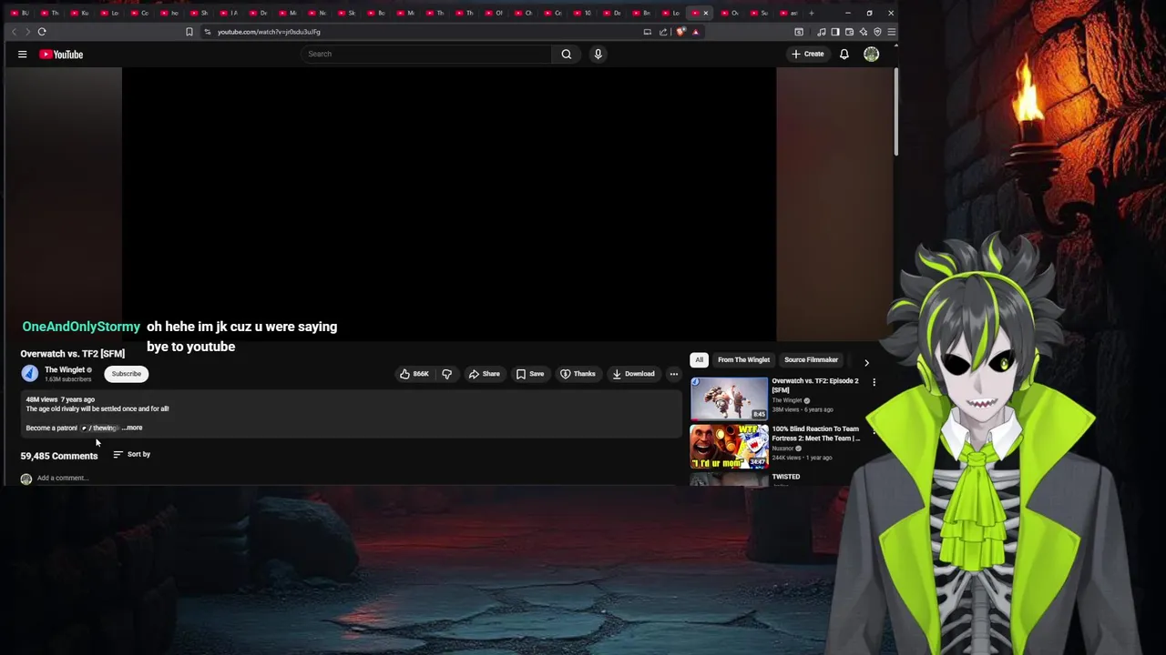1166x655 pixels.
Task: Click the Share button
Action: pos(484,374)
